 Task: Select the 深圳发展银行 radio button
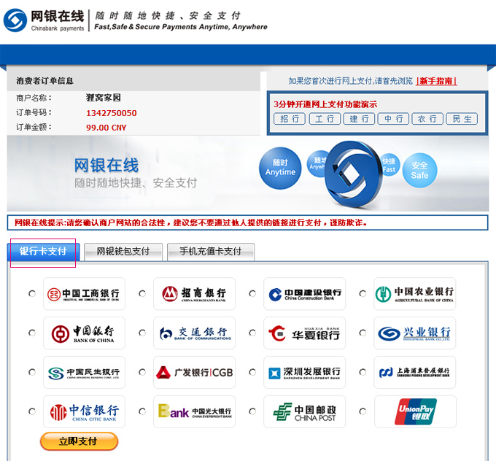(252, 372)
